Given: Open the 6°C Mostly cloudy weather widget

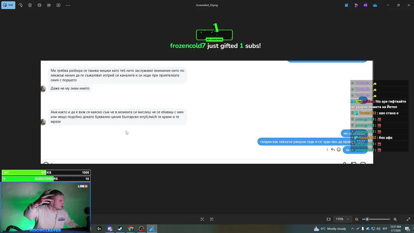Looking at the screenshot, I should [x=330, y=229].
